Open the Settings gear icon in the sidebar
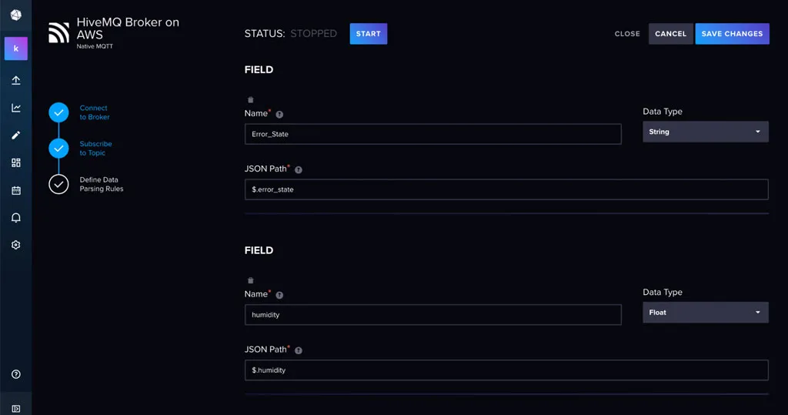 (16, 245)
